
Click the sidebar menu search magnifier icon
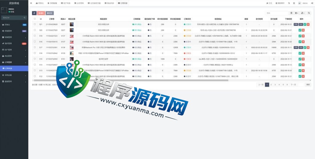pos(25,17)
